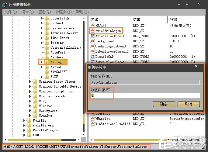
Task: Cancel the dialog with 取消
Action: click(x=189, y=104)
